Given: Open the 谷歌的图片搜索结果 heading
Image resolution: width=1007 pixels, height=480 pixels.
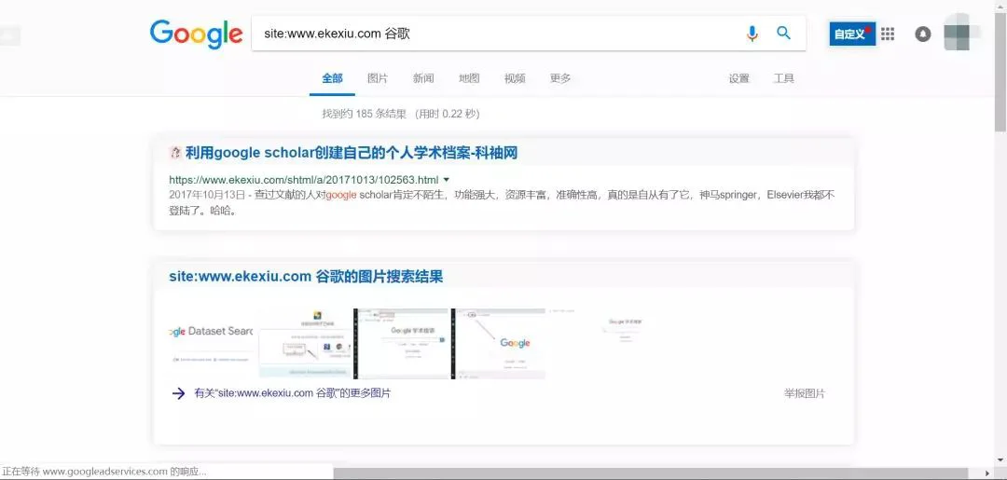Looking at the screenshot, I should pos(306,277).
